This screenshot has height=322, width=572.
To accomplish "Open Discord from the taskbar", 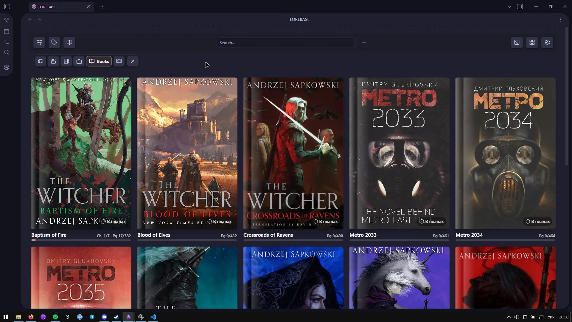I will (104, 317).
